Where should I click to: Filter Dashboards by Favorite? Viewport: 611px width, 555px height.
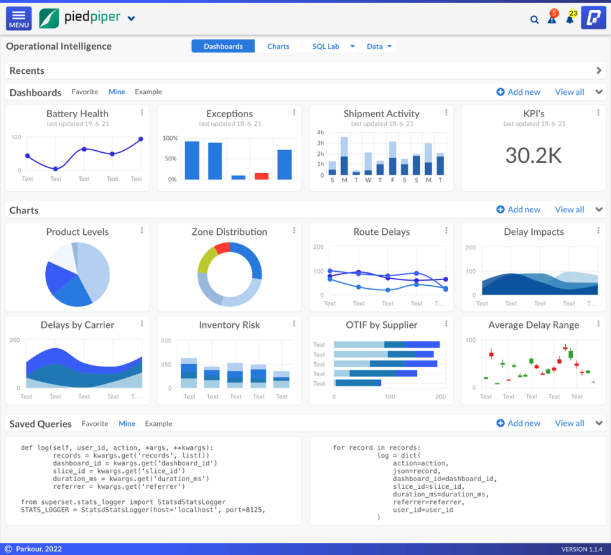tap(85, 92)
